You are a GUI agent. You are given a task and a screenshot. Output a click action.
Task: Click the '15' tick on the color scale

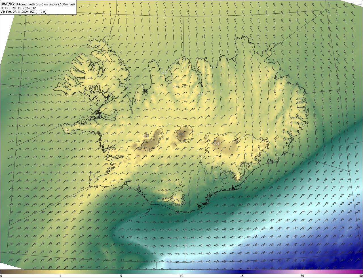point(242,276)
